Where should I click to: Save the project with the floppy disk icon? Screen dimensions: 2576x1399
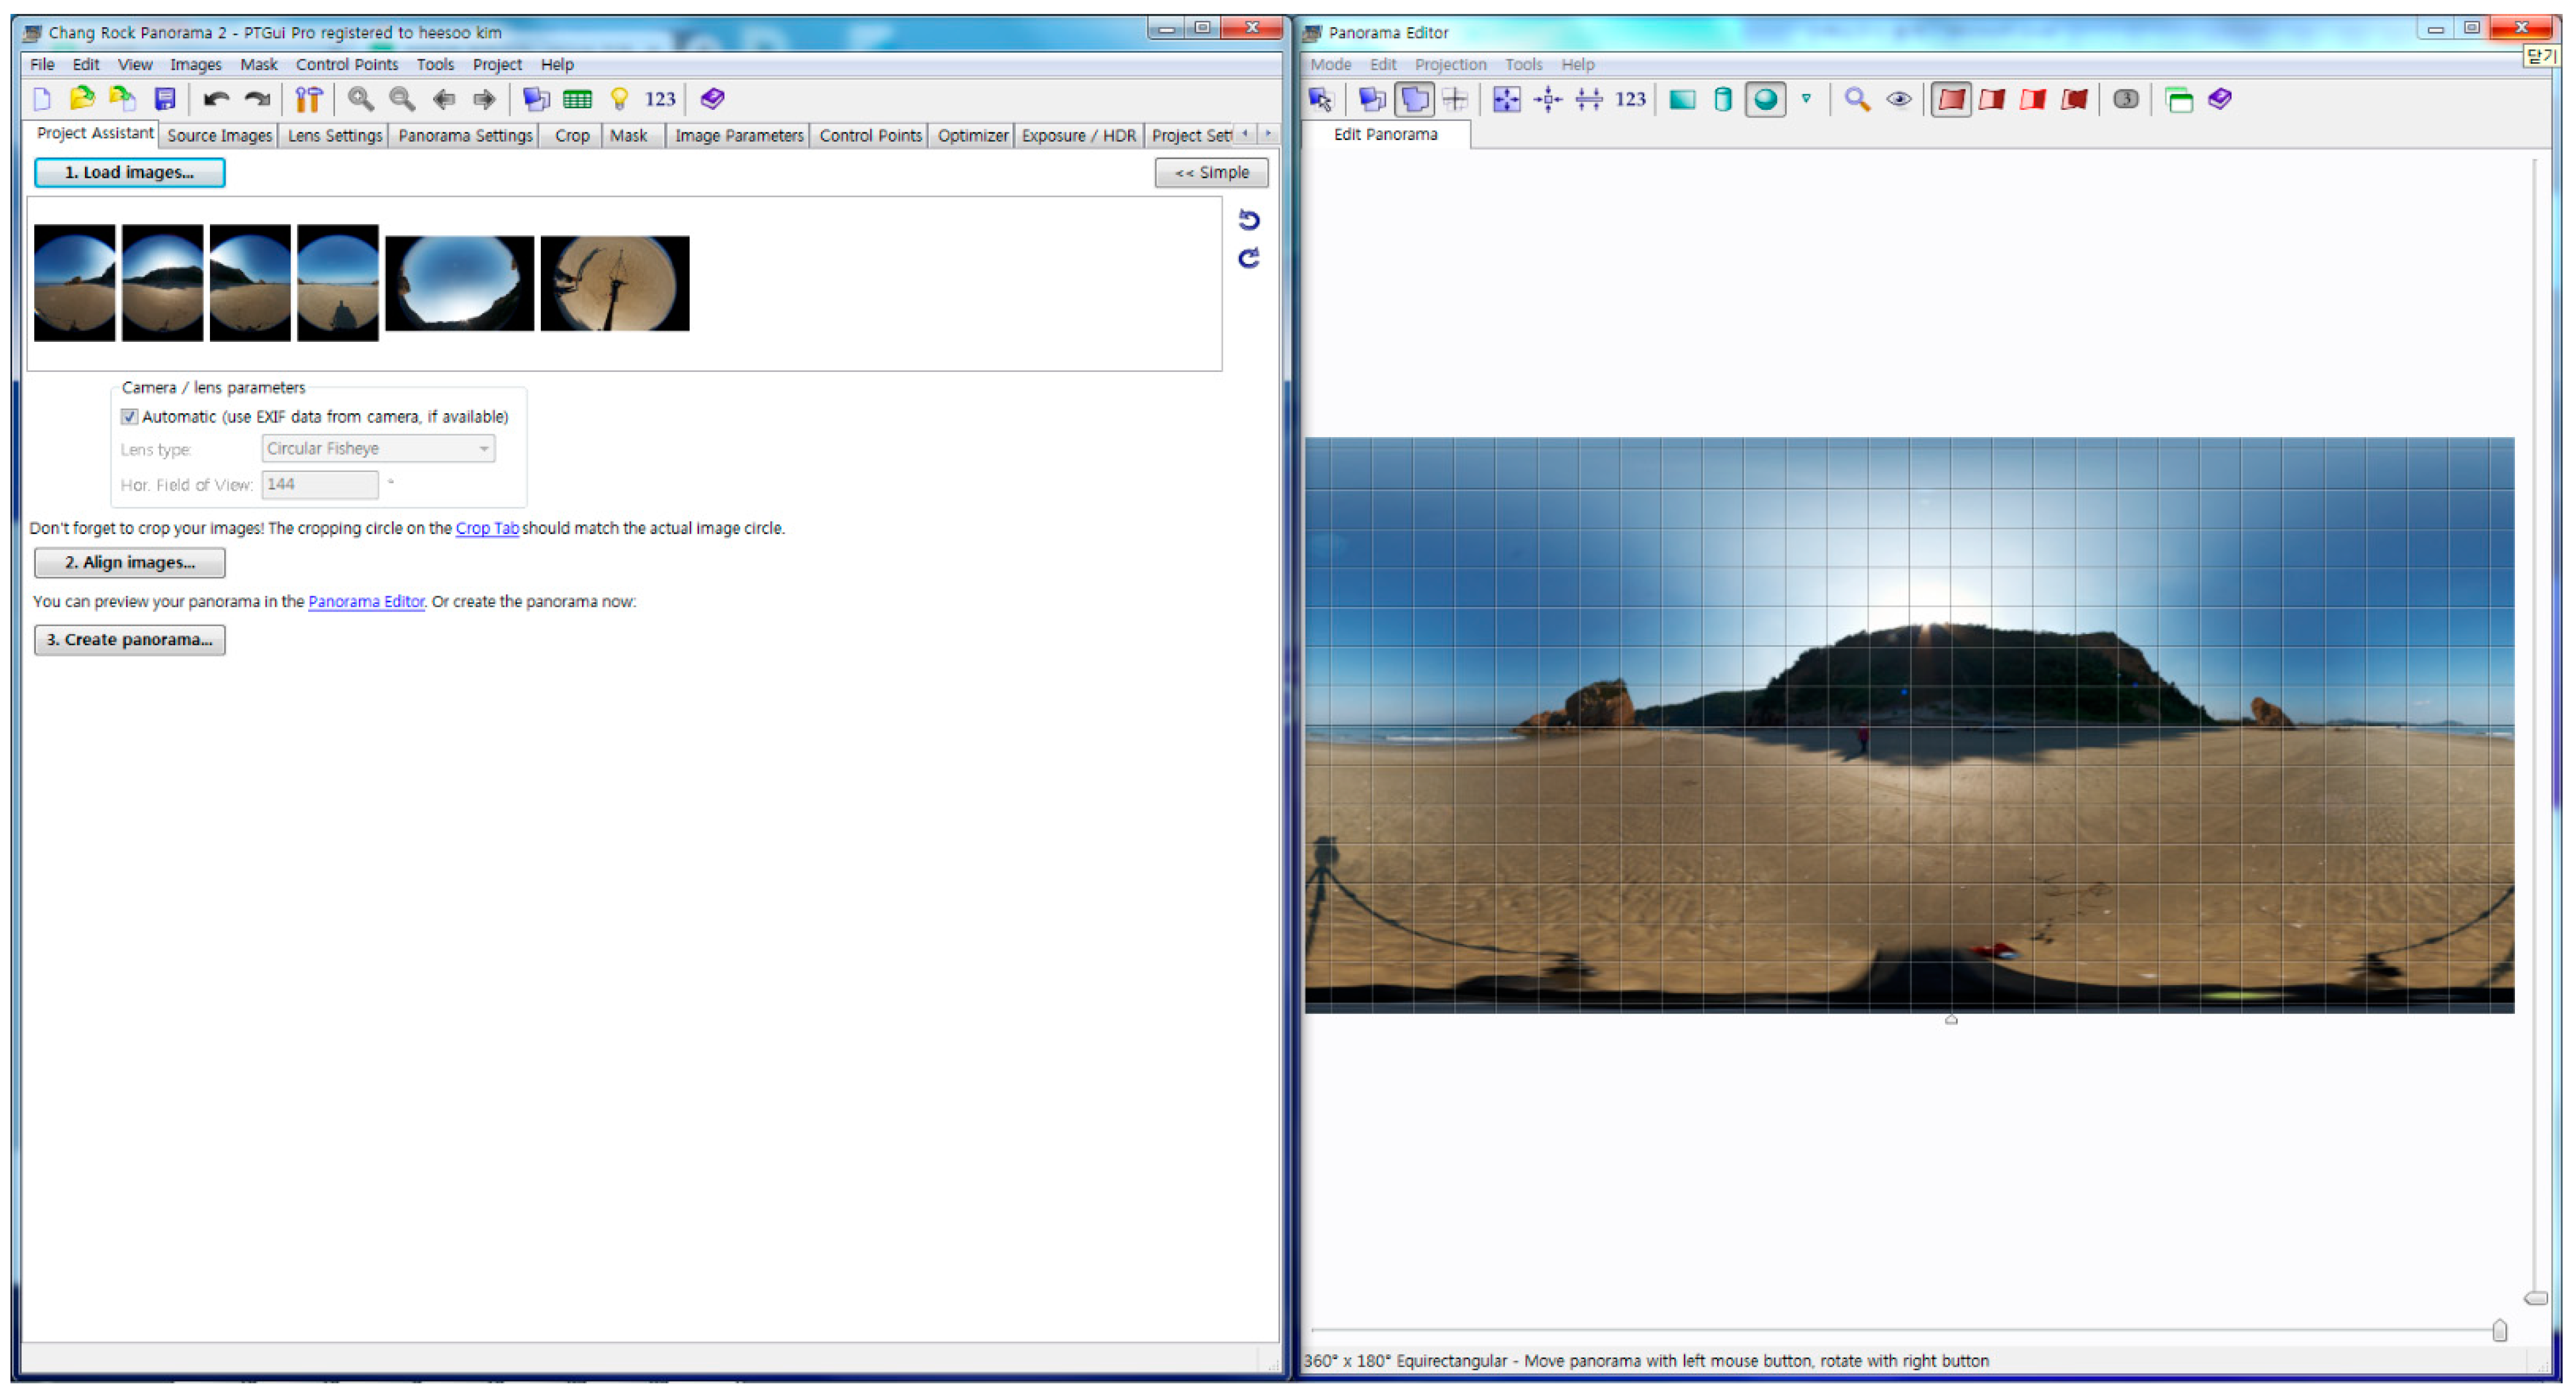coord(165,99)
